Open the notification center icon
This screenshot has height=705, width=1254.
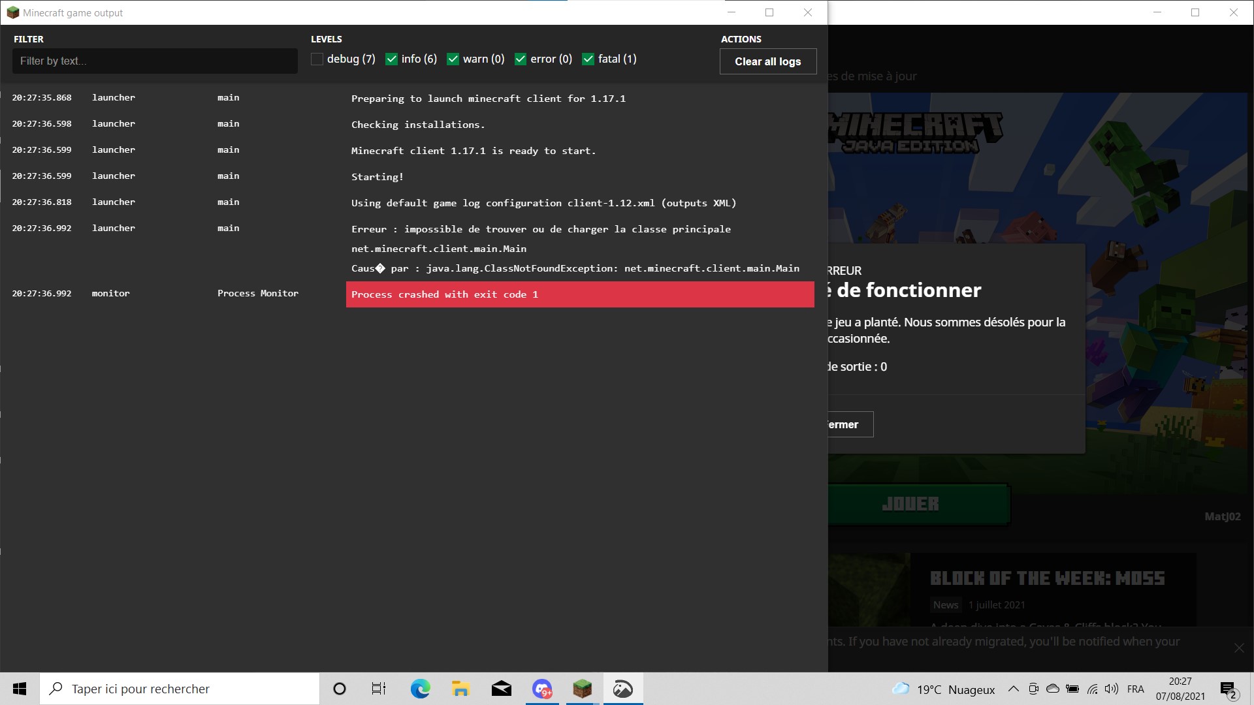[x=1228, y=689]
